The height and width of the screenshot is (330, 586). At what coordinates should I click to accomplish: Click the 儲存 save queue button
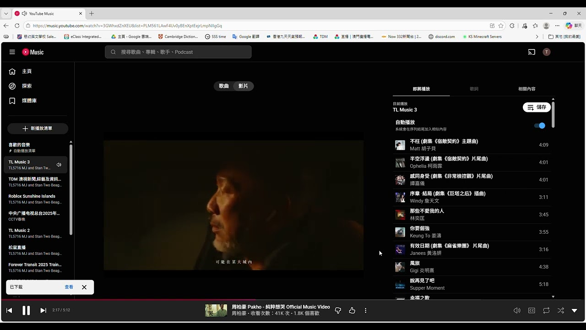coord(537,107)
